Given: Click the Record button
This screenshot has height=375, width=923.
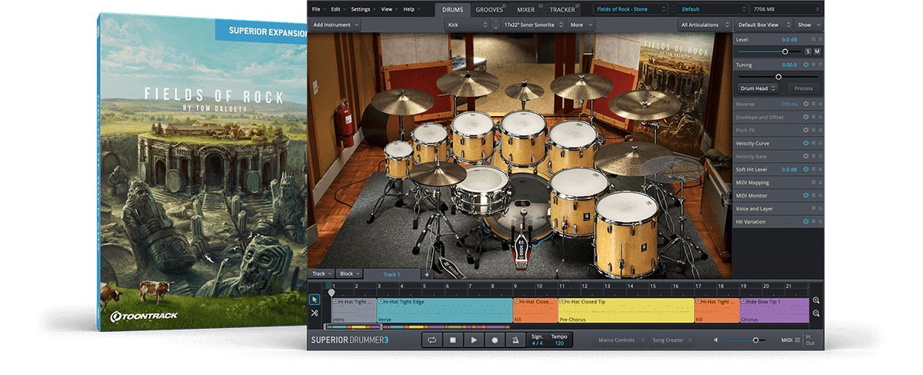Looking at the screenshot, I should click(x=495, y=340).
